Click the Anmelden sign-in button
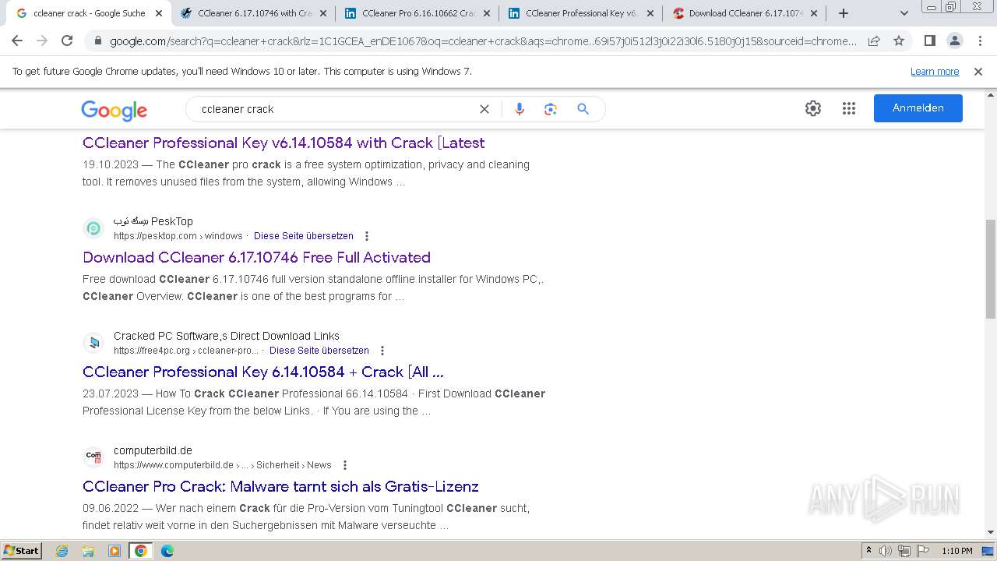 (x=918, y=108)
